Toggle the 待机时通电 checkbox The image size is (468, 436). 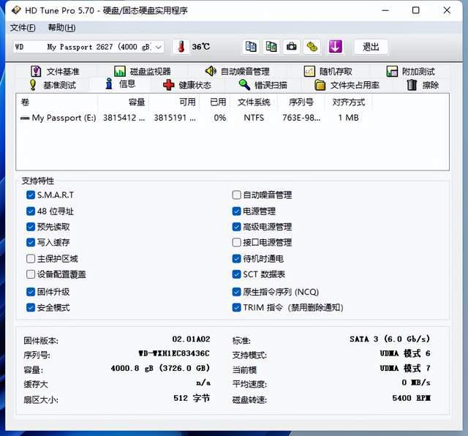(236, 259)
